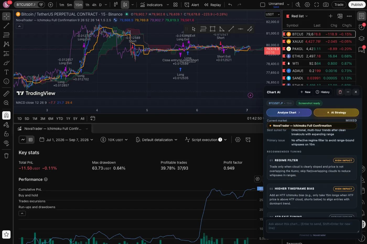Click the AI Strategy button

336,112
